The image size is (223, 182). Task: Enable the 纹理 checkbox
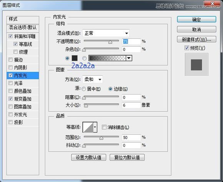(15, 52)
